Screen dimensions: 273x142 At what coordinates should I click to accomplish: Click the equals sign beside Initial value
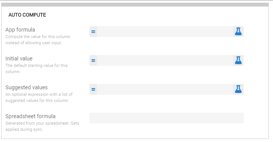coord(93,60)
